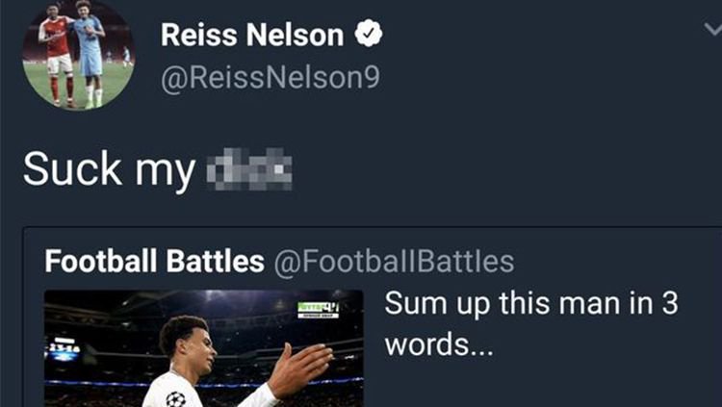722x407 pixels.
Task: Open the tweet options chevron at top right
Action: (711, 30)
